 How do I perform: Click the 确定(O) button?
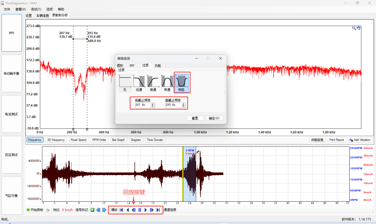[214, 118]
